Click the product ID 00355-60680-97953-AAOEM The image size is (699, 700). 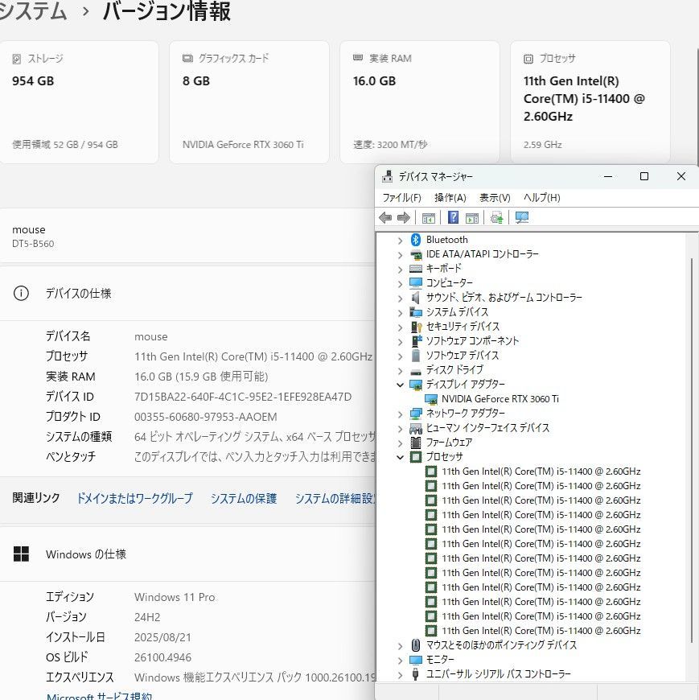click(x=206, y=417)
